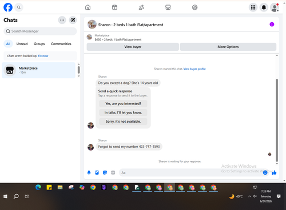
Task: Click the Fix now backup link
Action: click(x=43, y=56)
